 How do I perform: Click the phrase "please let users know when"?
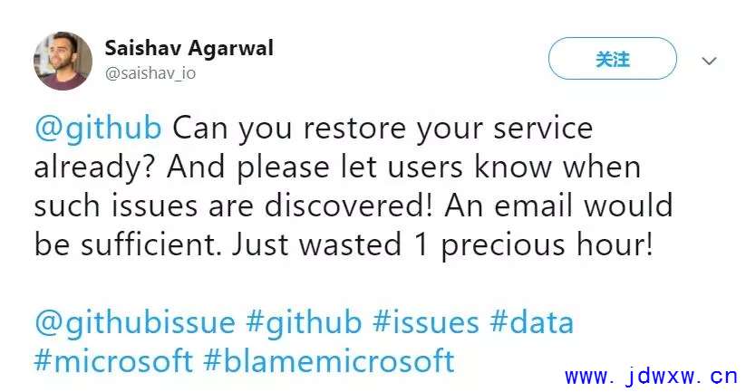[x=439, y=167]
